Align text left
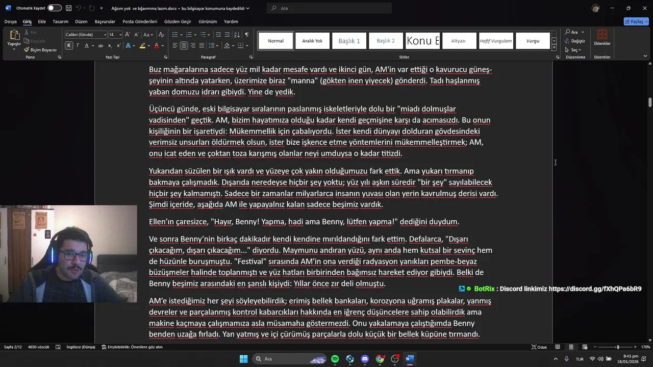653x367 pixels. click(175, 46)
